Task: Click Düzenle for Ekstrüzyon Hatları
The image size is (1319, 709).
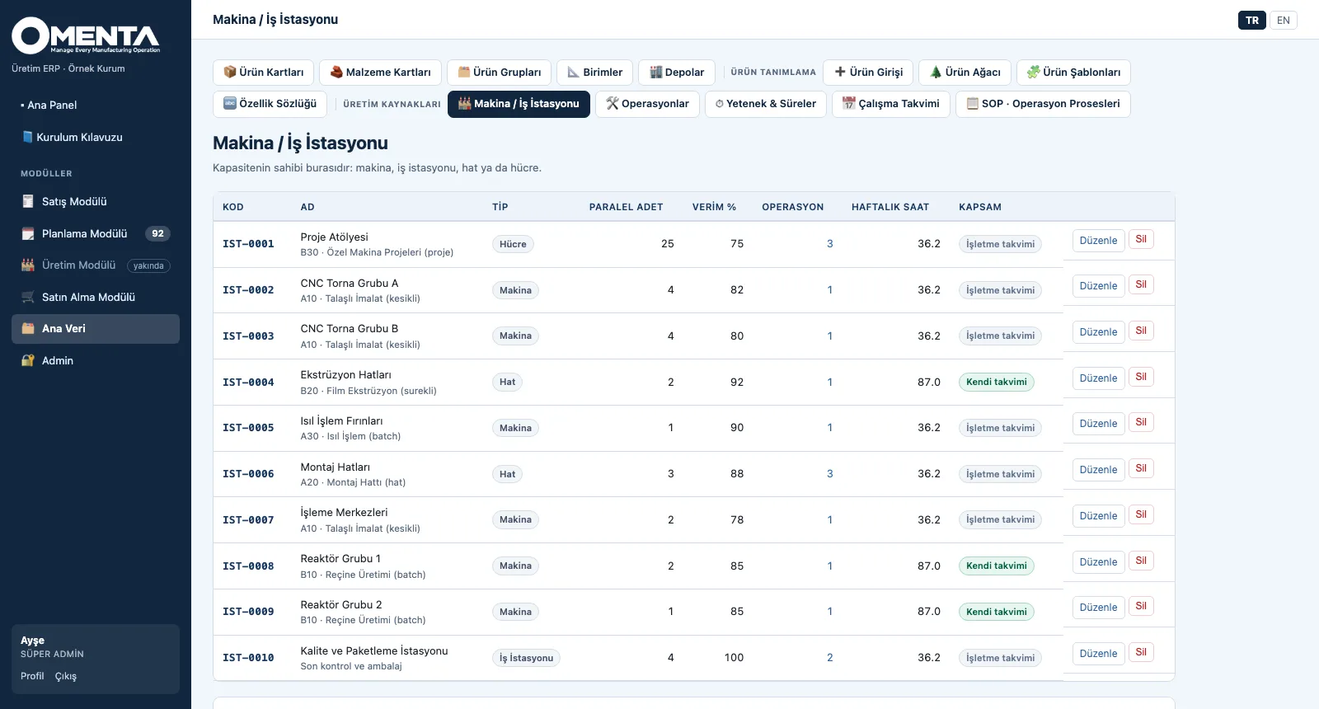Action: 1098,378
